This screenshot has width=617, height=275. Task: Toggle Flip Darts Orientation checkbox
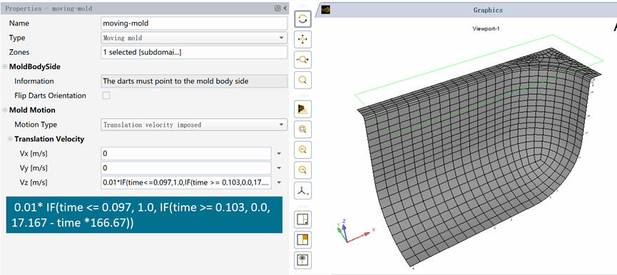click(x=106, y=95)
